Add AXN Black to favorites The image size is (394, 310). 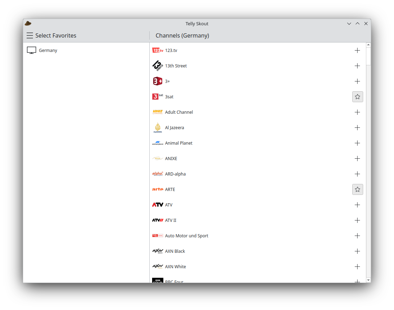[x=357, y=251]
